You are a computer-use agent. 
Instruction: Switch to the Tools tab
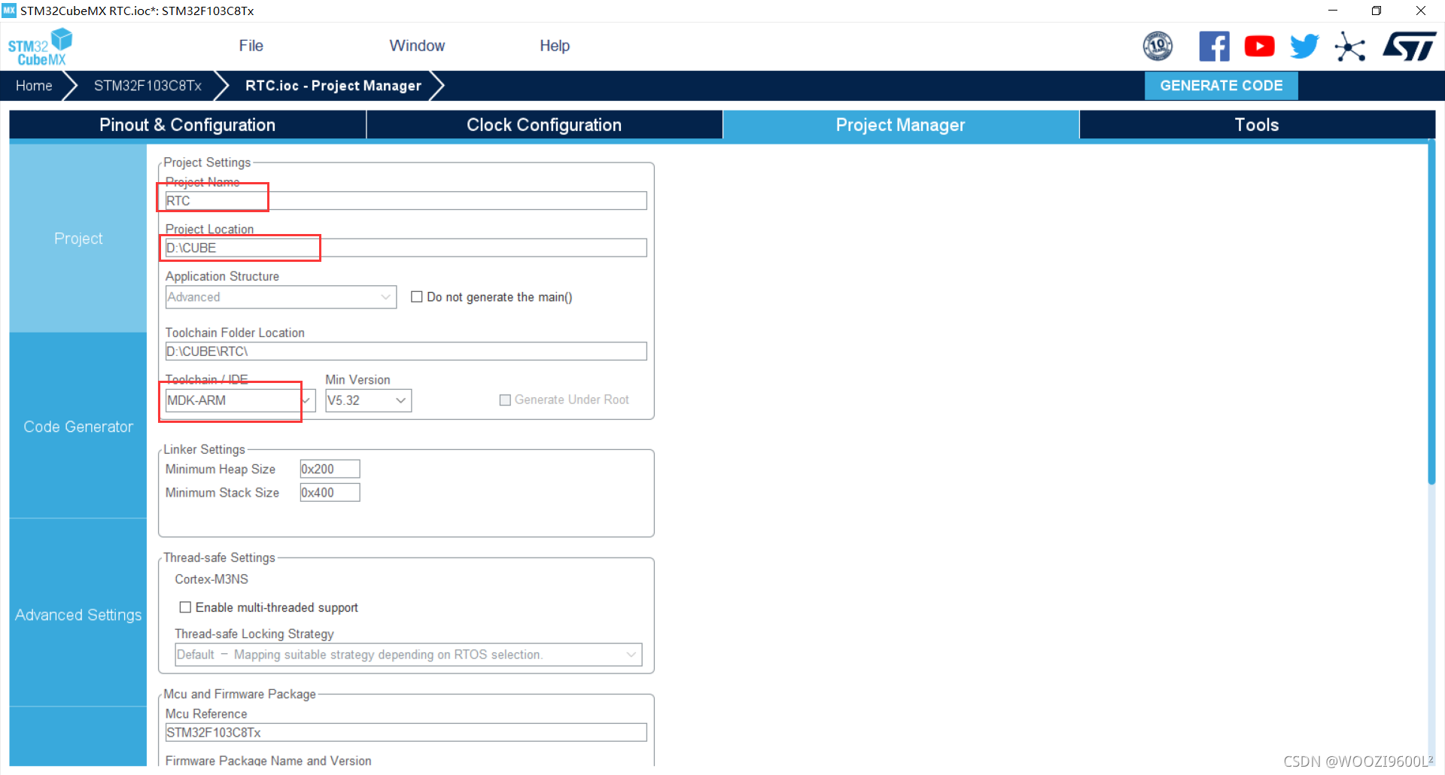[x=1257, y=125]
